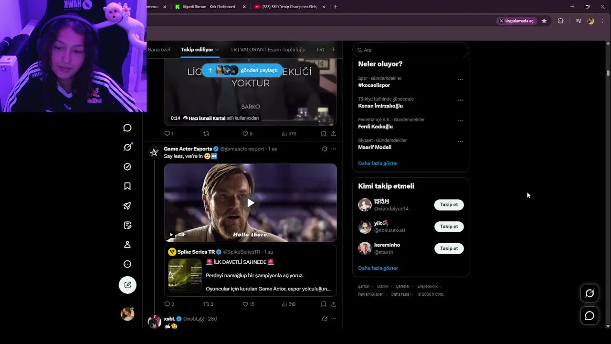
Task: Open the account avatar in the sidebar bottom
Action: 127,314
